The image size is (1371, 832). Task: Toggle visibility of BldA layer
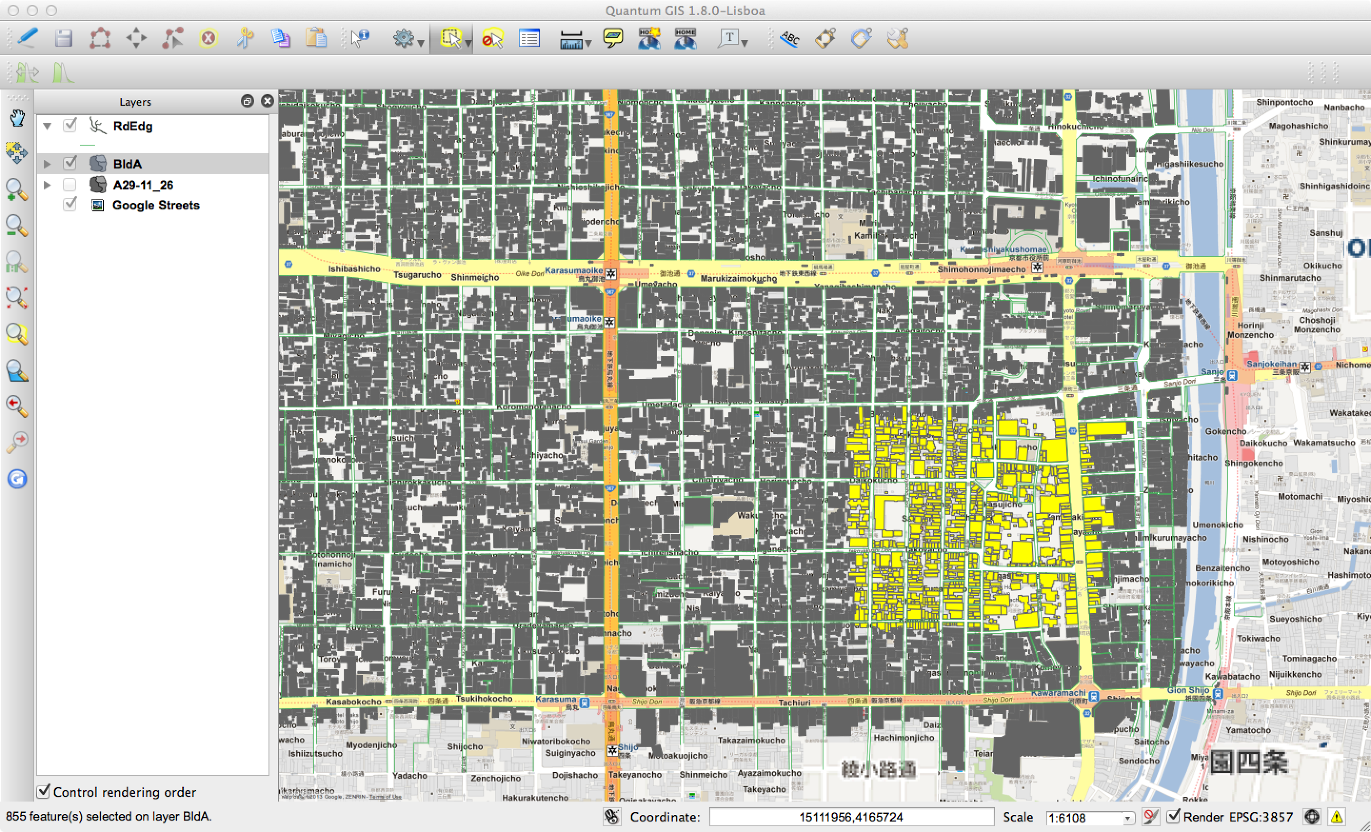pyautogui.click(x=70, y=163)
